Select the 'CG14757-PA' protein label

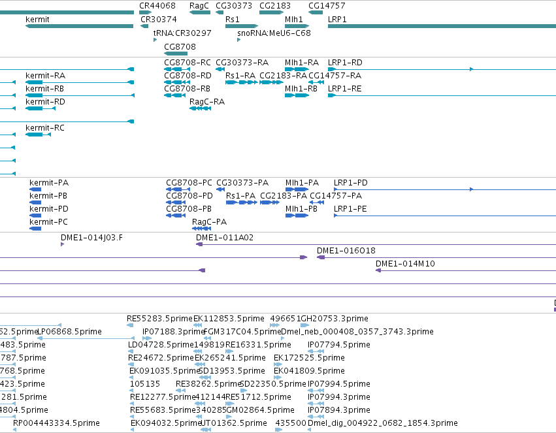336,196
